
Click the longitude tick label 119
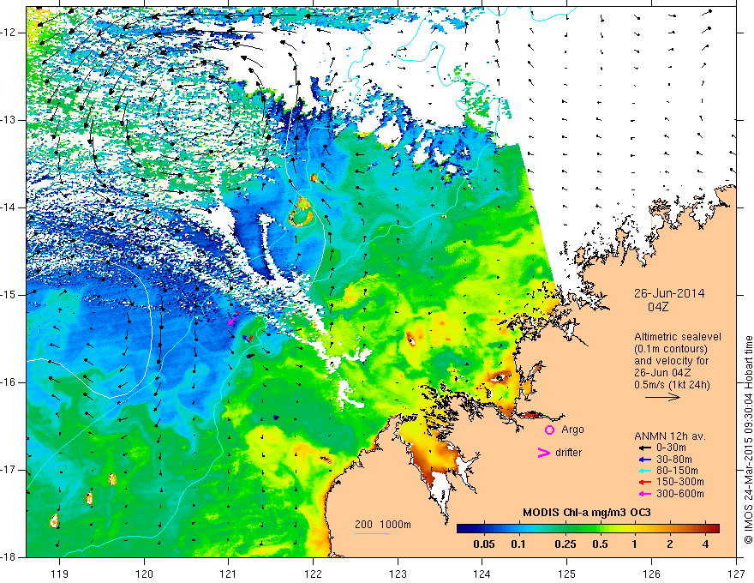click(60, 574)
